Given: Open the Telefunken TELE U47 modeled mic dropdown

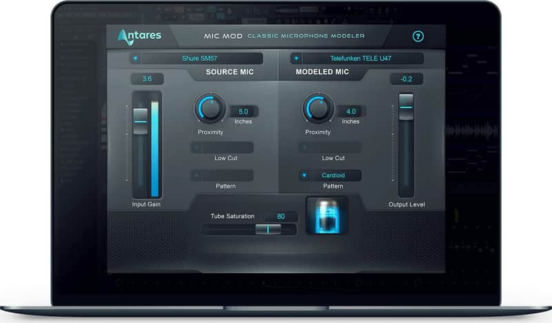Looking at the screenshot, I should [x=357, y=59].
